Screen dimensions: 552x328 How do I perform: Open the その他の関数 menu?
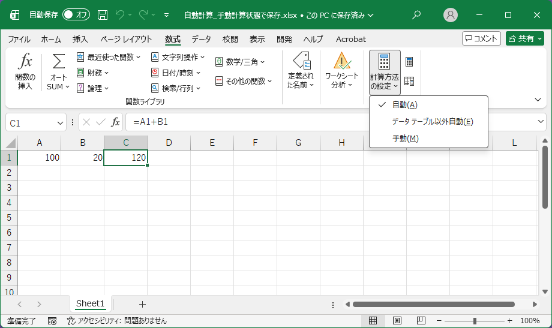pyautogui.click(x=244, y=82)
